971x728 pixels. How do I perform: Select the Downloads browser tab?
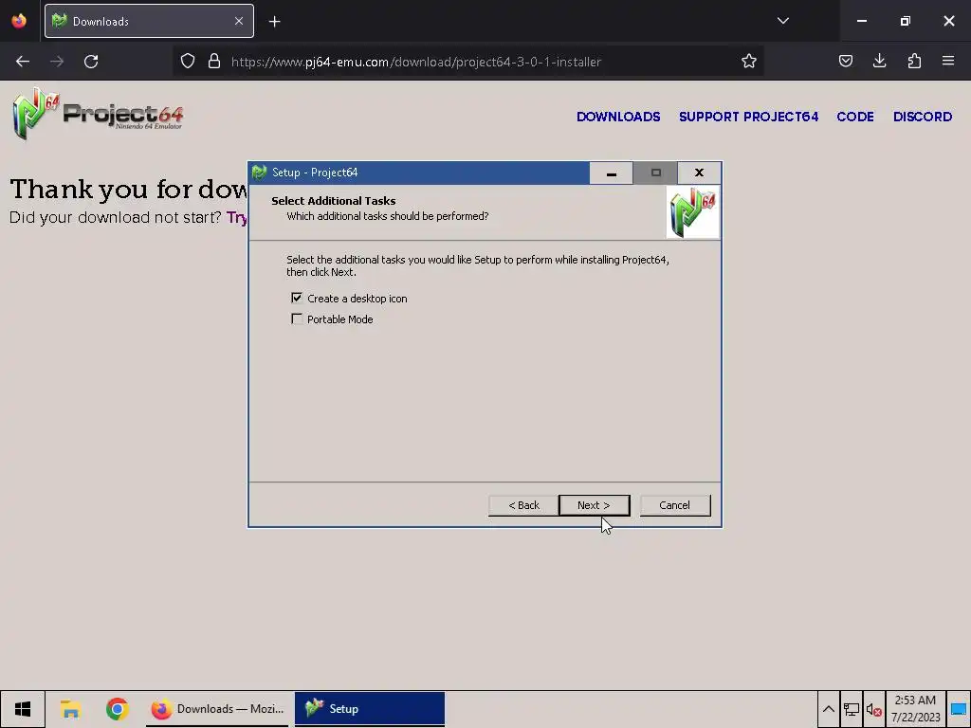coord(149,21)
